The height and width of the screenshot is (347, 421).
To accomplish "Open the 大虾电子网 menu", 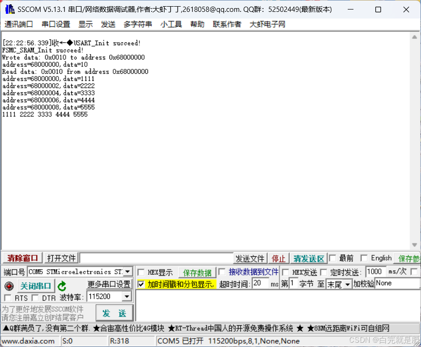I will point(267,24).
